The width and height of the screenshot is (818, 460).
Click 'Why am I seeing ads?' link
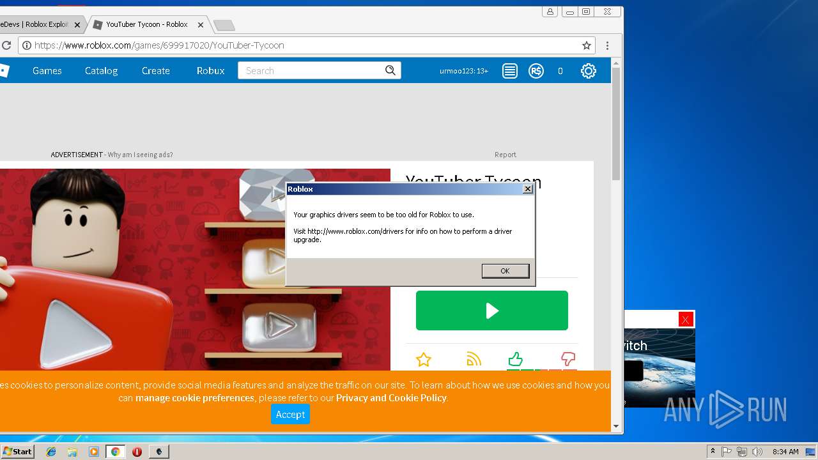point(140,155)
